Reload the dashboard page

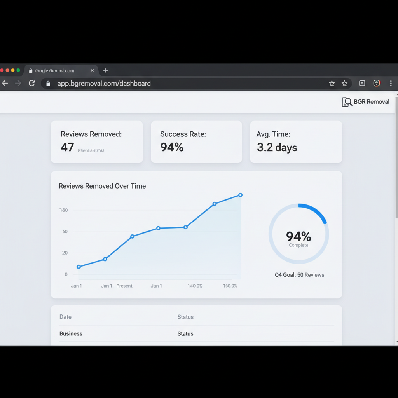[x=32, y=83]
